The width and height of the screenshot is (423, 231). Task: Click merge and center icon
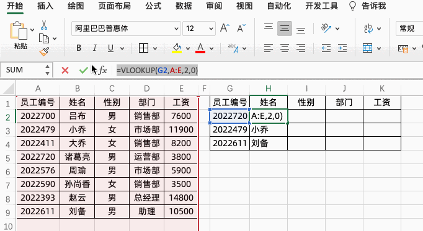pyautogui.click(x=368, y=48)
